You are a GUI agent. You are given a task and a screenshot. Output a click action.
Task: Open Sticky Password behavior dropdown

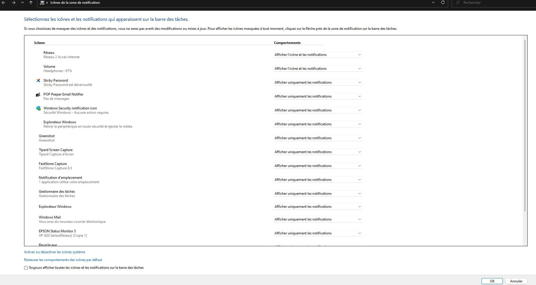318,82
